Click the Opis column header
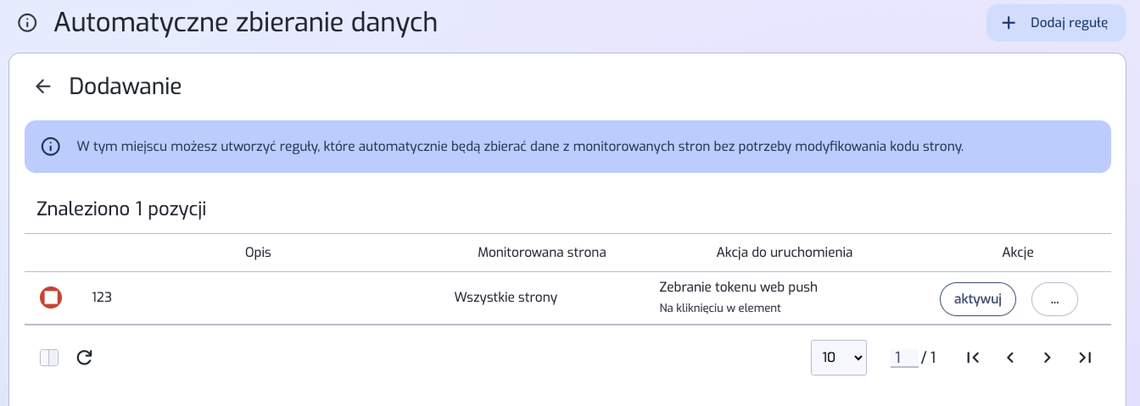This screenshot has width=1140, height=406. 258,253
